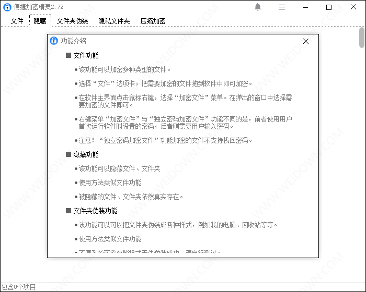This screenshot has height=292, width=366.
Task: Close the main 便捷加密精灵 window
Action: click(353, 7)
